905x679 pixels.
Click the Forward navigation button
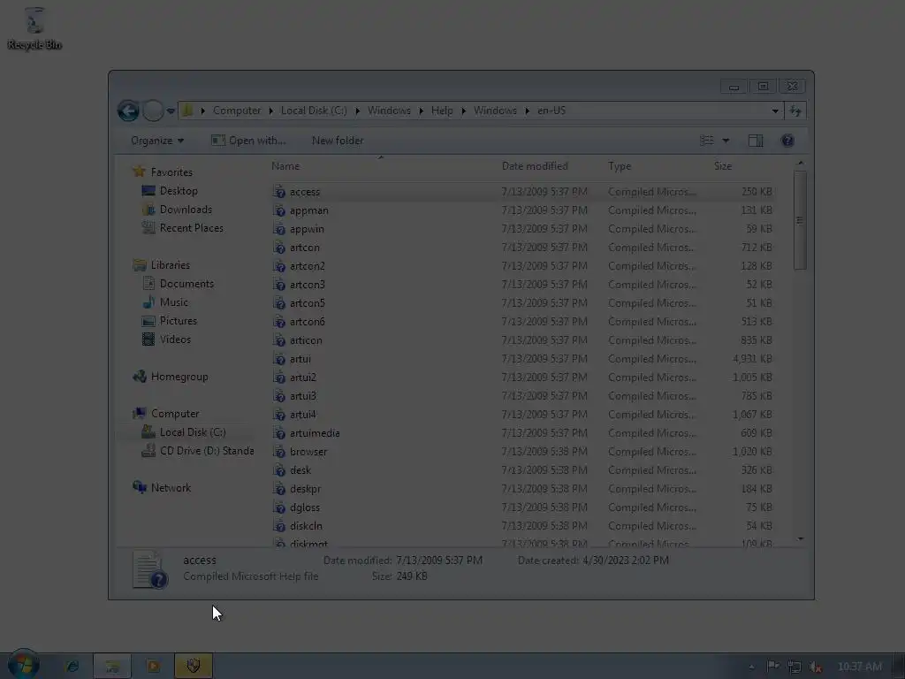pos(153,111)
